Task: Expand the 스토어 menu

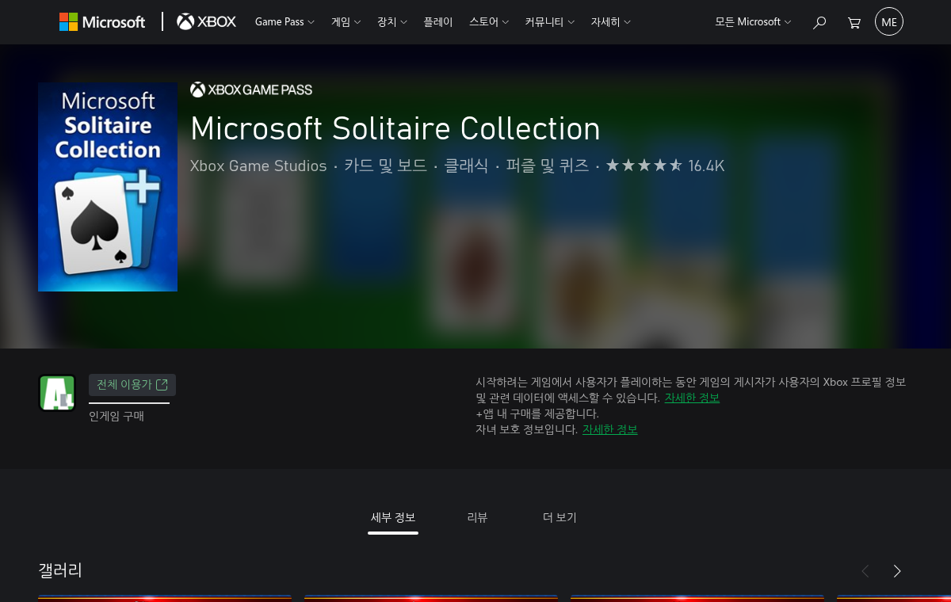Action: [489, 22]
